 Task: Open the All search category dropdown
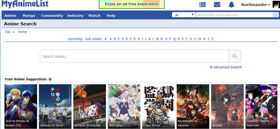pos(184,15)
